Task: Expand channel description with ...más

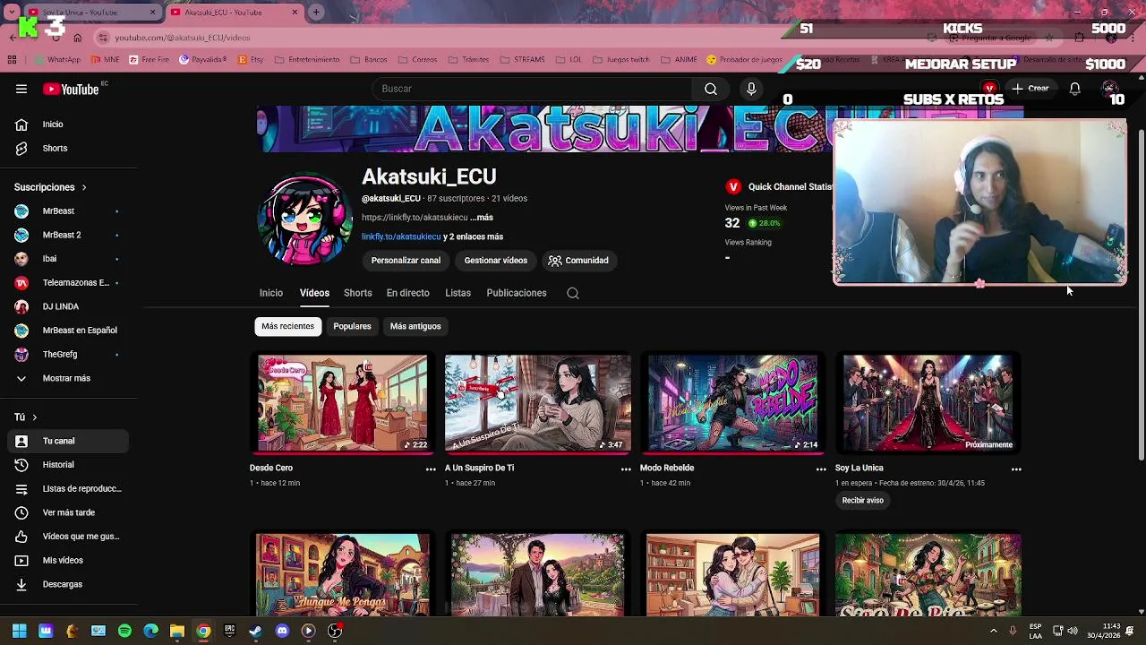Action: tap(482, 218)
